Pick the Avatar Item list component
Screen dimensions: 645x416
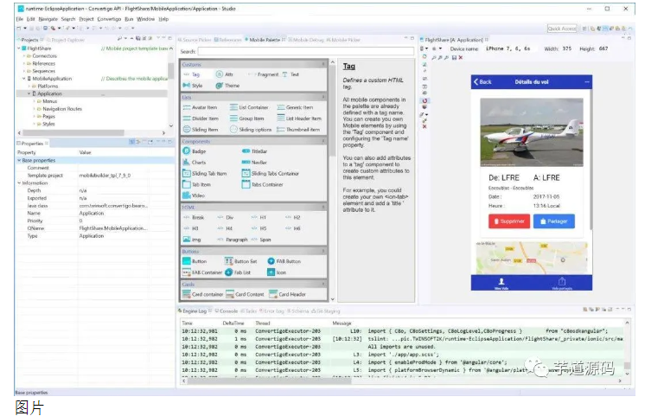pyautogui.click(x=200, y=107)
